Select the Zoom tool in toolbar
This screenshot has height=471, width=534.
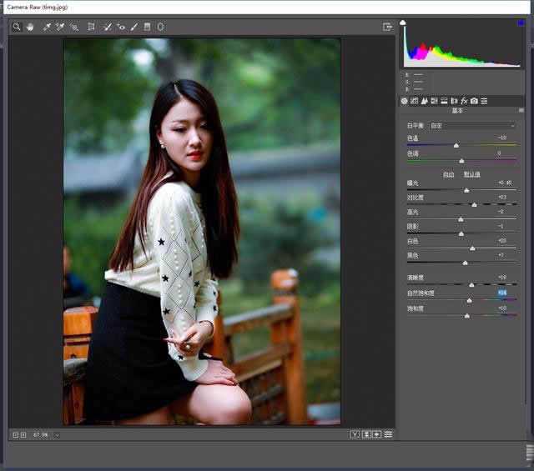pos(16,27)
